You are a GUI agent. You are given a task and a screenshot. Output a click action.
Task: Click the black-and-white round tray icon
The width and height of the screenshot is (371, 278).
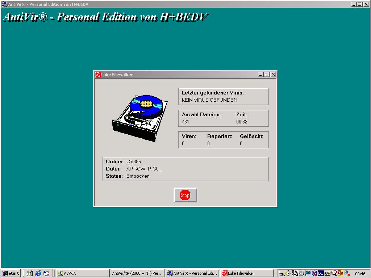[x=295, y=274]
